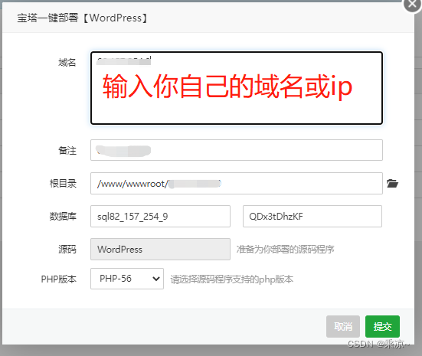Submit the deployment with 提交
422x356 pixels.
tap(382, 326)
